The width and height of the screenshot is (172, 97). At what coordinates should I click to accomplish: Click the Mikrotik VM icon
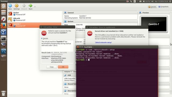(x=10, y=19)
